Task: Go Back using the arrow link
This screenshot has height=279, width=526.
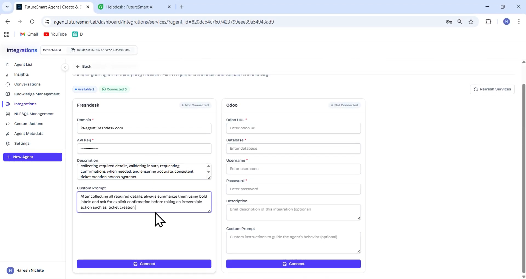Action: [84, 66]
